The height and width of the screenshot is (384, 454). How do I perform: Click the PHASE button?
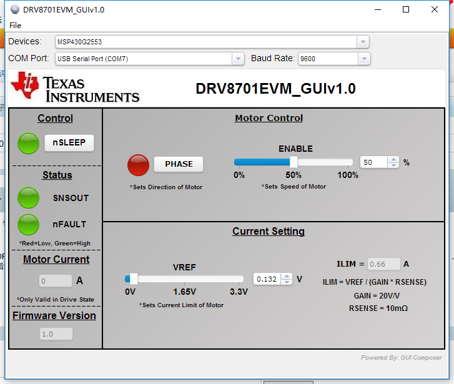(179, 164)
